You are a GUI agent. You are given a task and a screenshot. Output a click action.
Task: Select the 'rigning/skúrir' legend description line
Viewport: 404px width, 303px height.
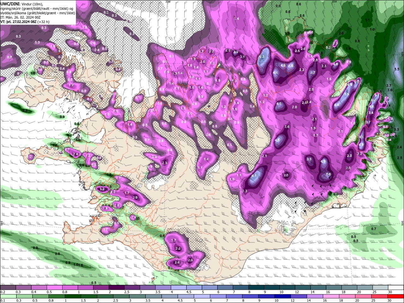[x=37, y=8]
